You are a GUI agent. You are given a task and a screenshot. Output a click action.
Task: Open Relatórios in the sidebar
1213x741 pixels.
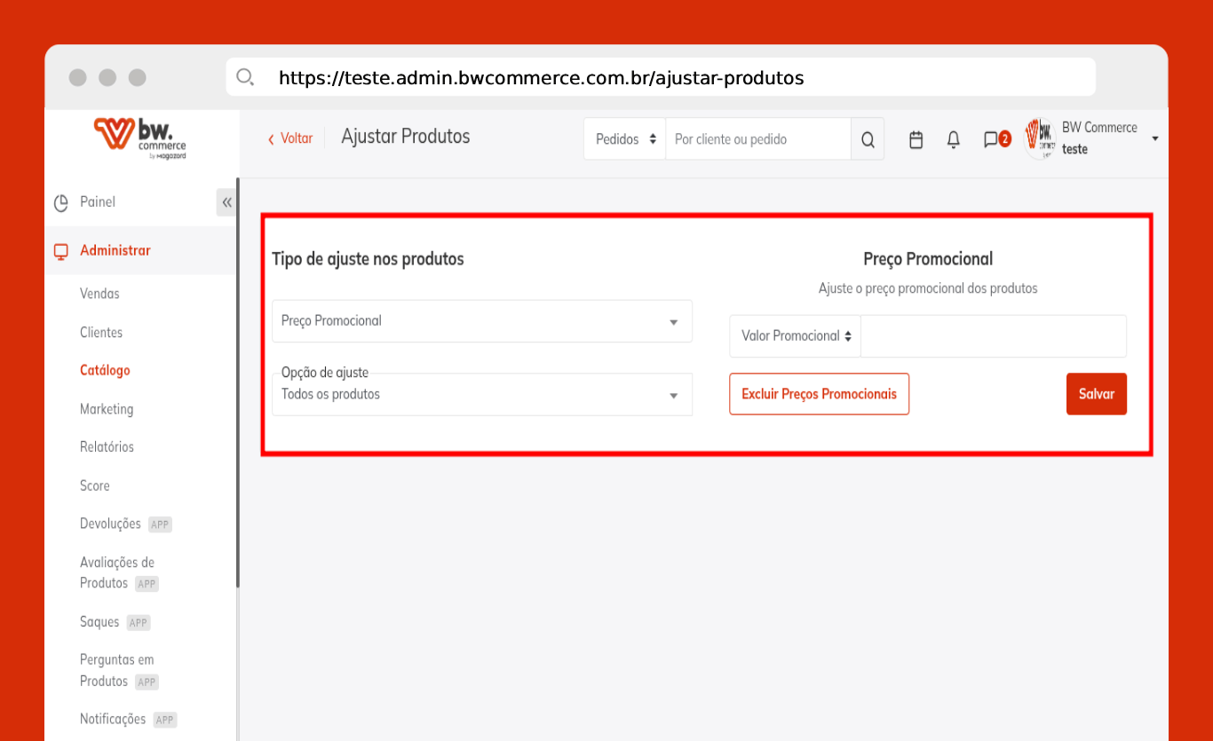[107, 447]
